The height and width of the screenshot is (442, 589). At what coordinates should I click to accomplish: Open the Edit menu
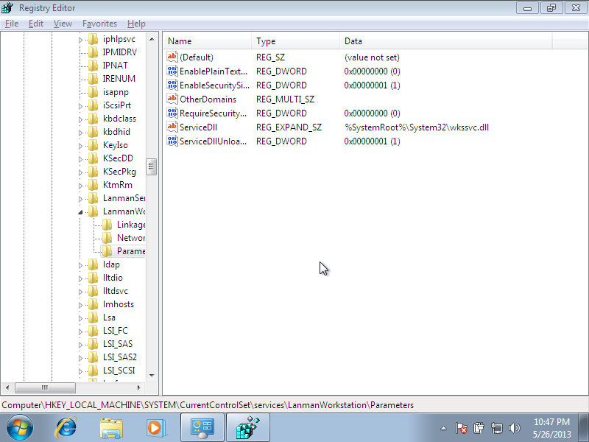(35, 24)
